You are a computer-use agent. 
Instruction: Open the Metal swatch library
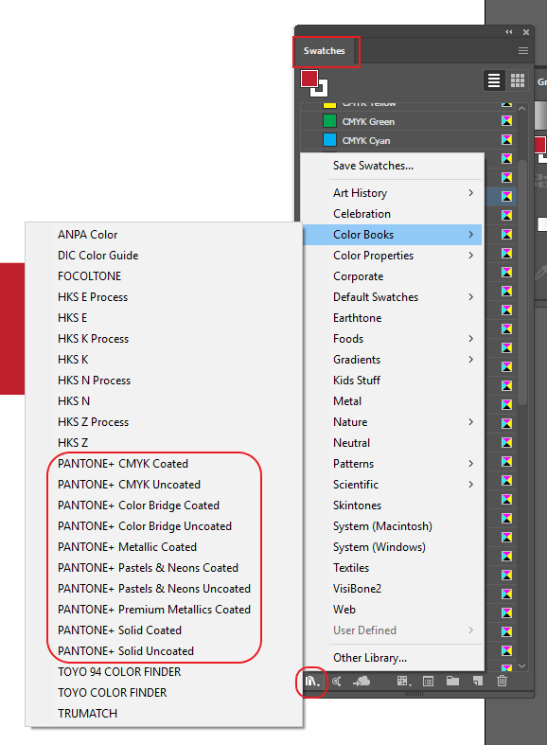(393, 401)
